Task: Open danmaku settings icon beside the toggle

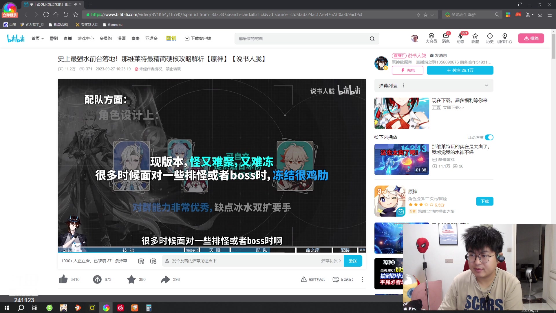Action: 153,261
